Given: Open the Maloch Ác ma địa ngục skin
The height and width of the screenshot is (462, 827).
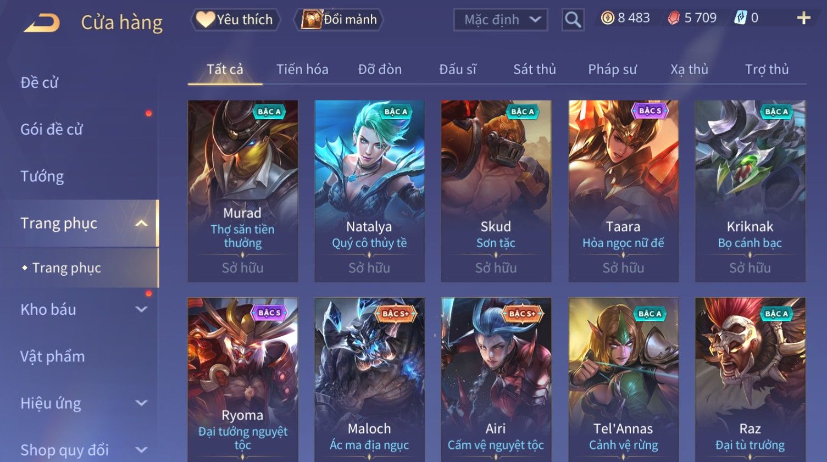Looking at the screenshot, I should tap(369, 380).
